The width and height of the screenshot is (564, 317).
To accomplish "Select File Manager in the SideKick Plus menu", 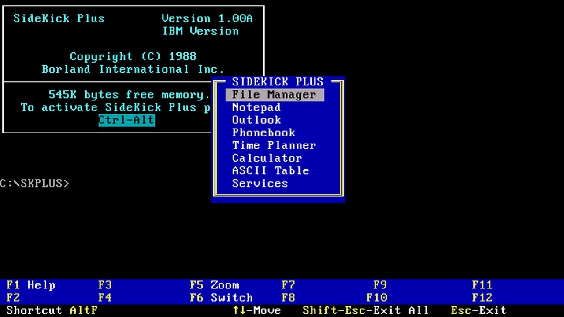I will coord(275,95).
